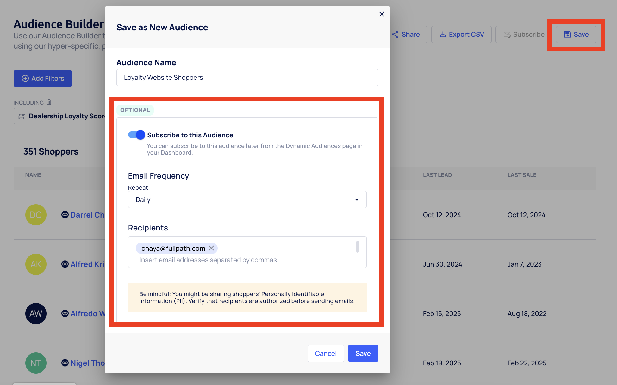Close the Save as New Audience dialog
Viewport: 617px width, 385px height.
tap(382, 14)
